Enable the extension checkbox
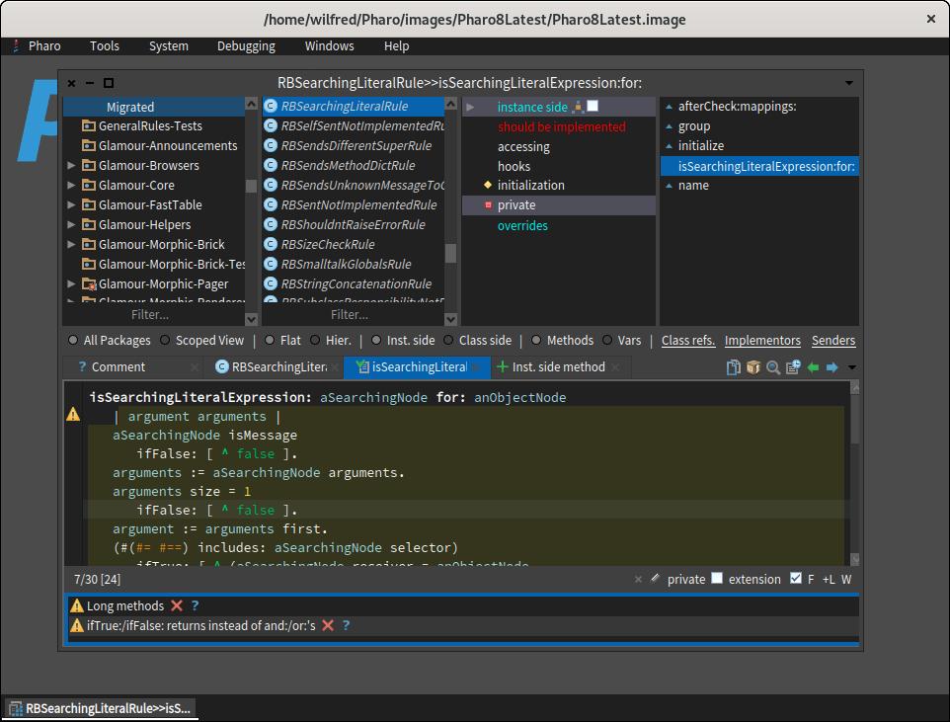The height and width of the screenshot is (722, 950). point(717,579)
